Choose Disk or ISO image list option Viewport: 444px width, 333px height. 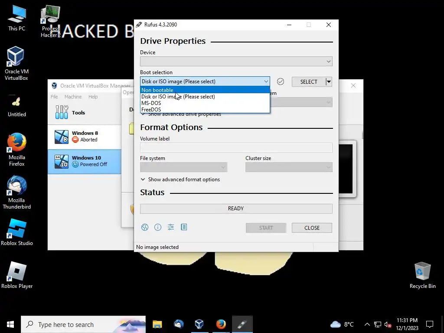[x=205, y=97]
